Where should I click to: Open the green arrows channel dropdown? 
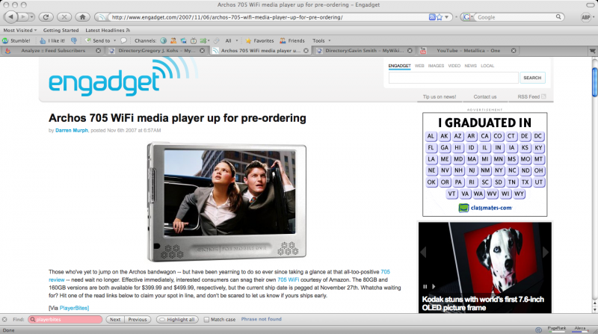205,40
